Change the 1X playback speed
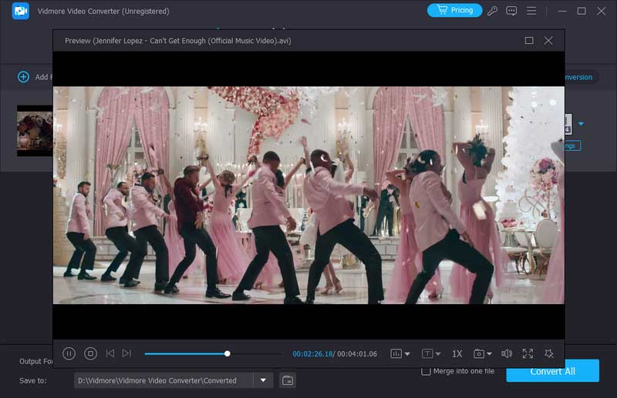The height and width of the screenshot is (398, 617). [457, 353]
